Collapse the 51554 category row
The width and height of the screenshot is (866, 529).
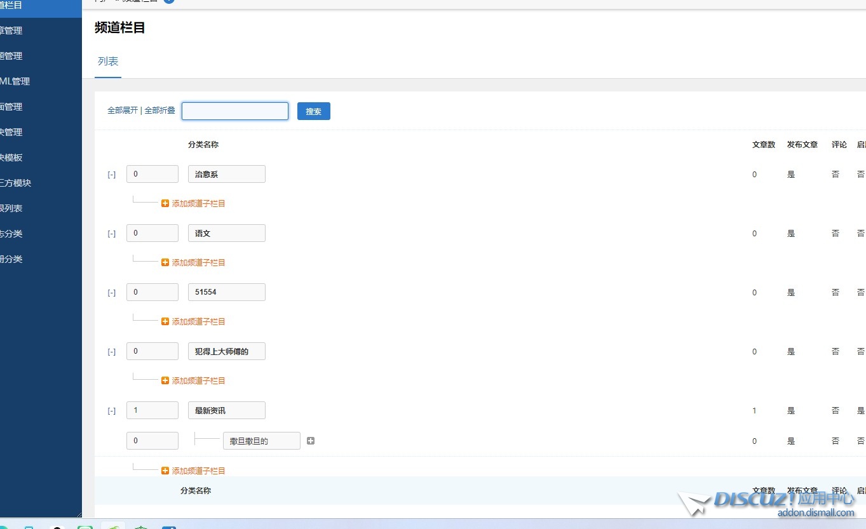112,293
